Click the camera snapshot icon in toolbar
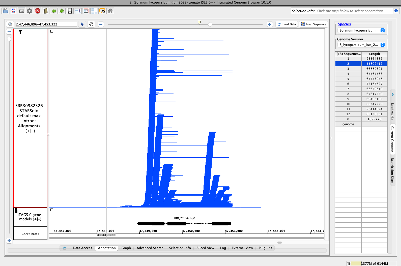Image resolution: width=401 pixels, height=266 pixels. pyautogui.click(x=21, y=11)
